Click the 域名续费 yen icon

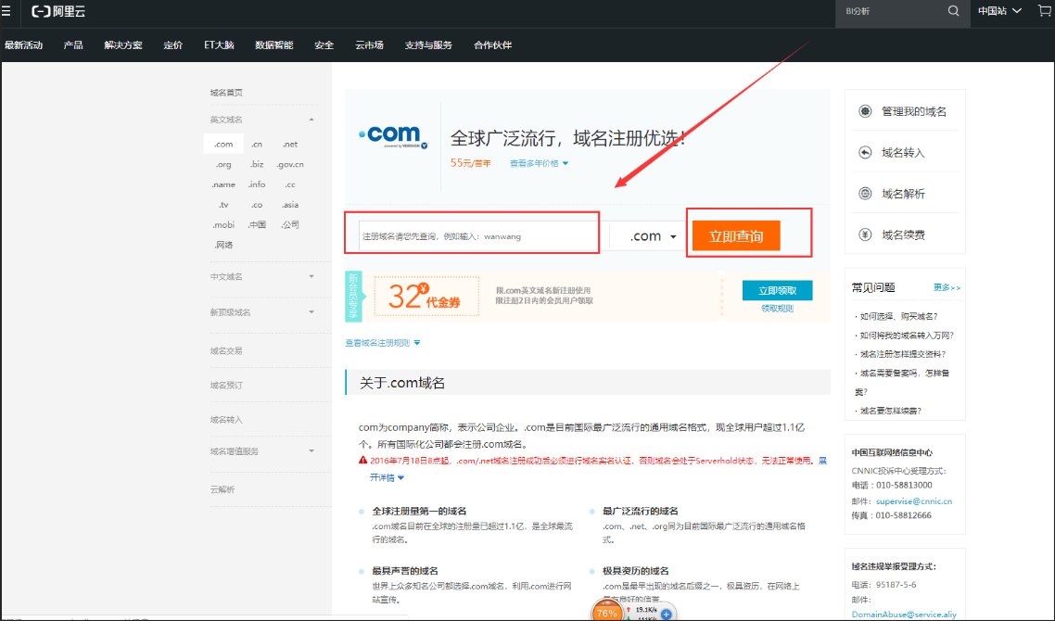865,234
